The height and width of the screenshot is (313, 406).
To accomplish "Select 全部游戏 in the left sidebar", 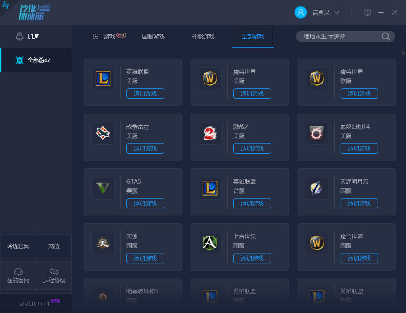I will pyautogui.click(x=36, y=60).
